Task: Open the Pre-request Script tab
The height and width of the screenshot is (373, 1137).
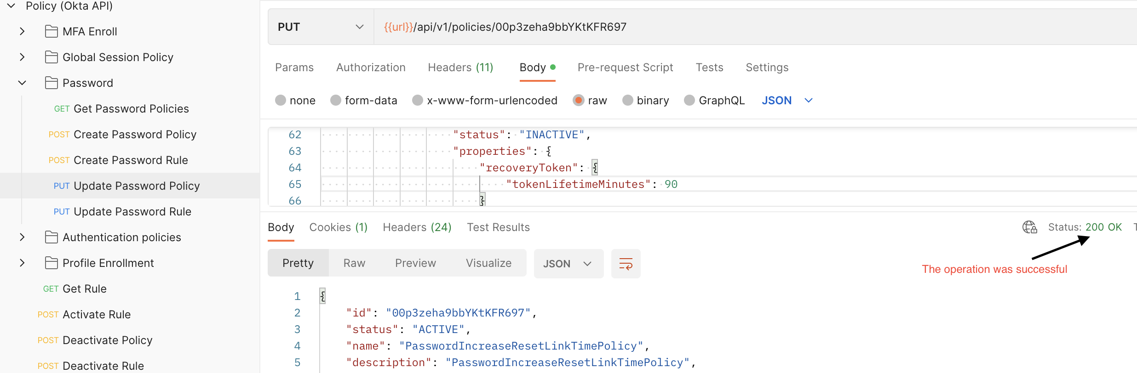Action: (x=625, y=68)
